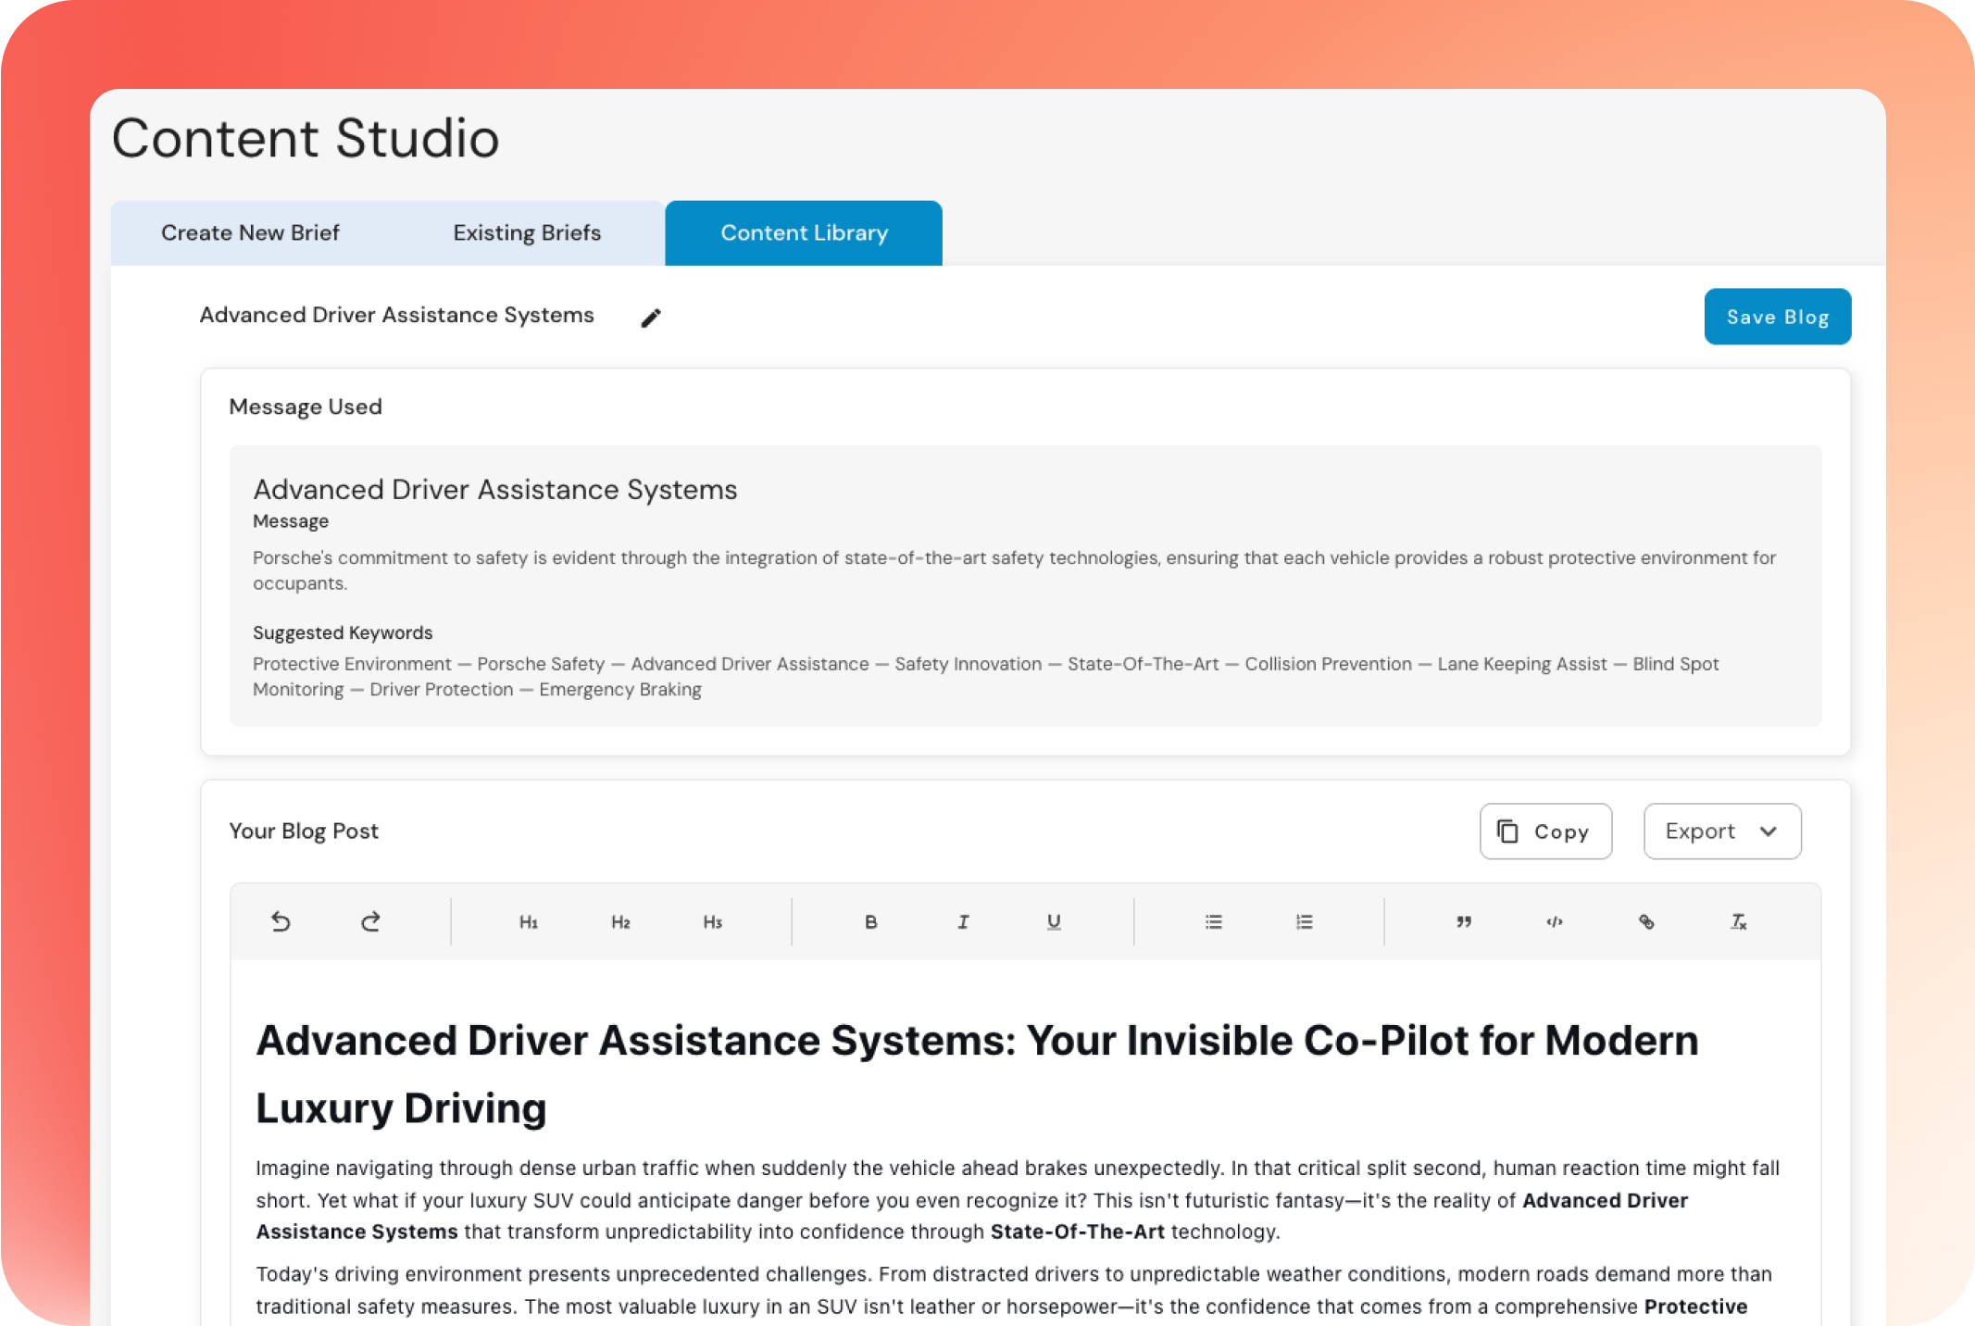Open the Export dropdown
Screen dimensions: 1975x1326
1721,832
